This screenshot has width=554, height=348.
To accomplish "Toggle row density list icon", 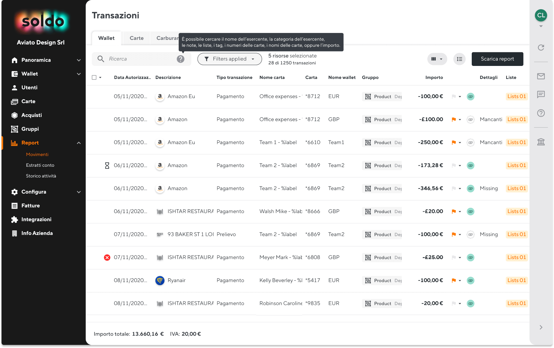I will tap(459, 59).
